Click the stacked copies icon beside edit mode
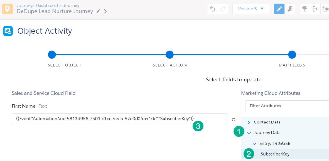Viewport: 329px width, 161px height. [x=290, y=9]
